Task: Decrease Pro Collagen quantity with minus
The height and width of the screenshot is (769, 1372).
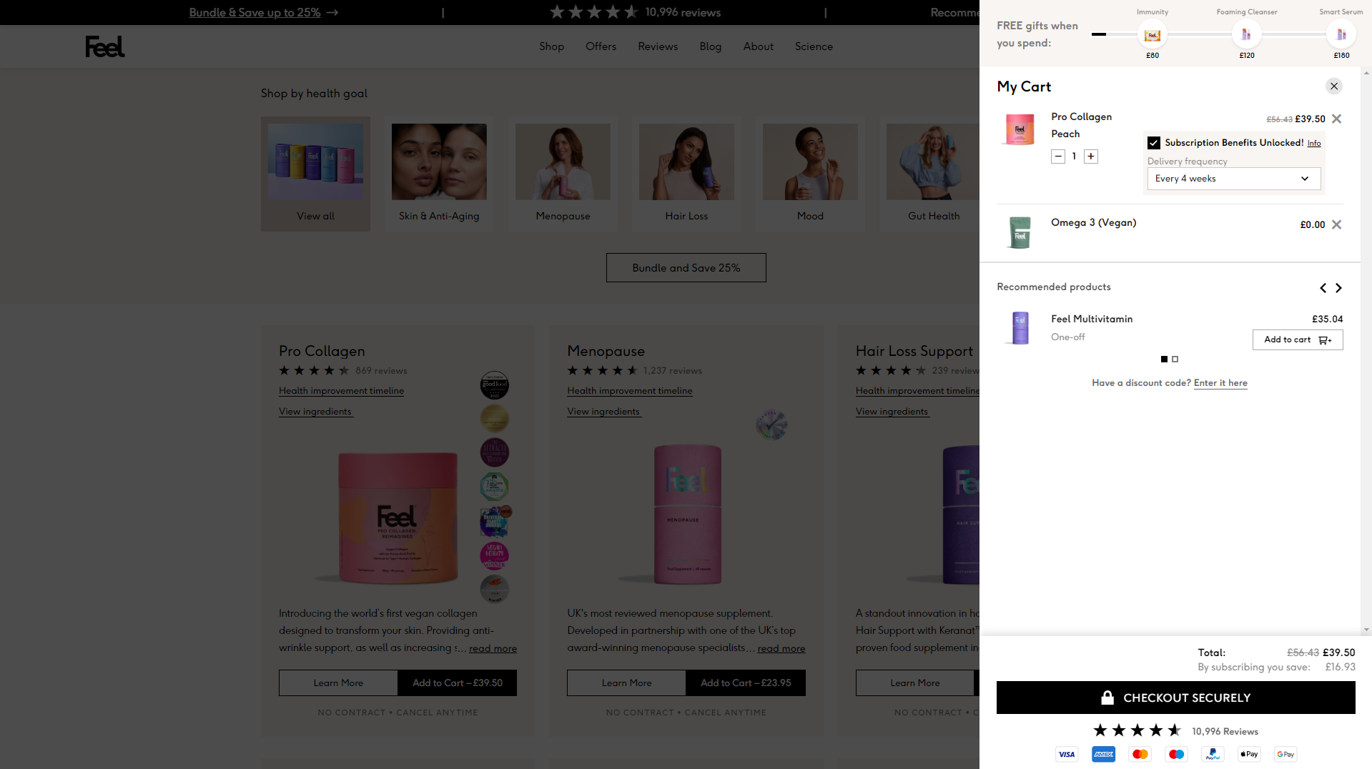Action: [1058, 157]
